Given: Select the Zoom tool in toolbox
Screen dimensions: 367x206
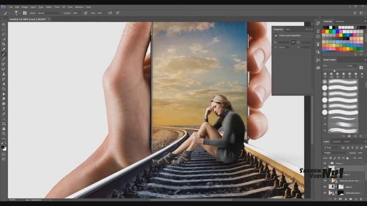Looking at the screenshot, I should click(x=3, y=133).
